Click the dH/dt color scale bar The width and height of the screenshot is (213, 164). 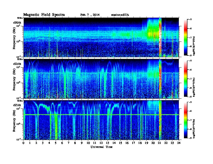[186, 37]
